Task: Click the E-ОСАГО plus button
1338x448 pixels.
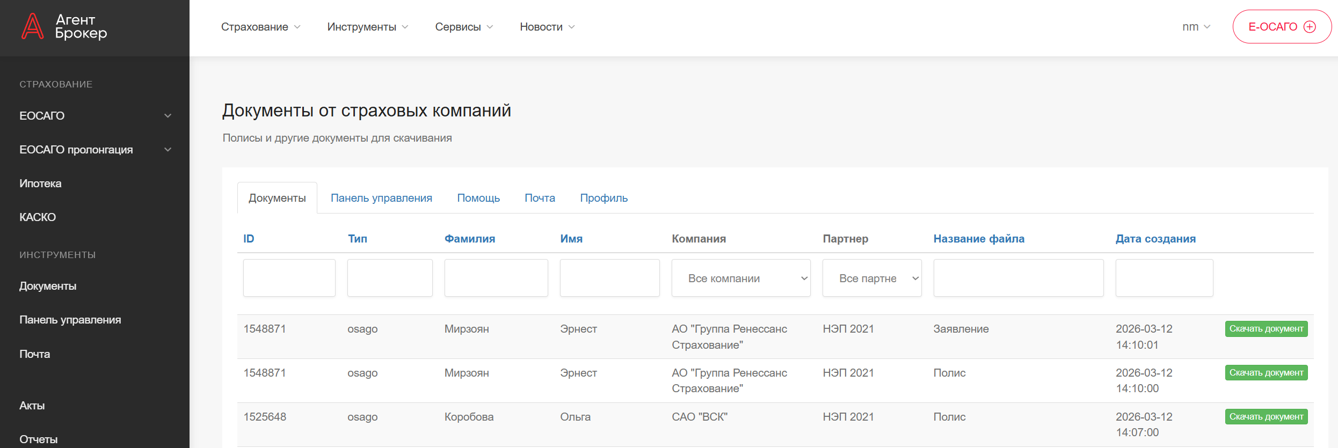Action: tap(1281, 27)
